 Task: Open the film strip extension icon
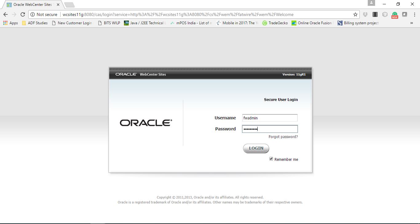tap(375, 14)
